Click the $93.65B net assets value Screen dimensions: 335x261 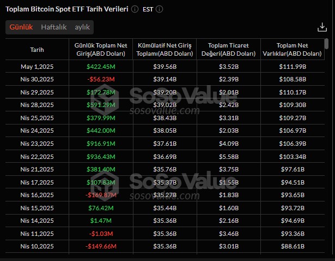pos(293,195)
